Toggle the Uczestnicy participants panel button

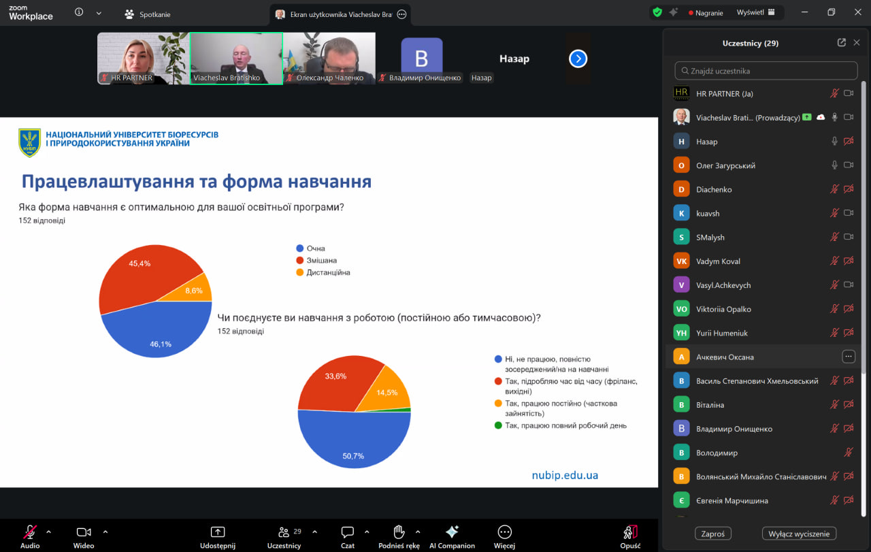pos(284,532)
